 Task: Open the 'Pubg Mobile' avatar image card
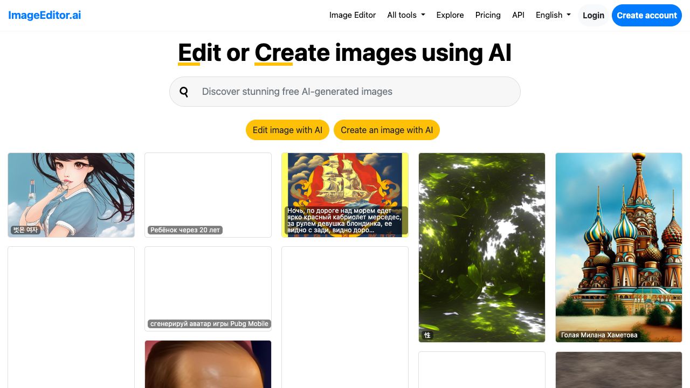click(208, 288)
